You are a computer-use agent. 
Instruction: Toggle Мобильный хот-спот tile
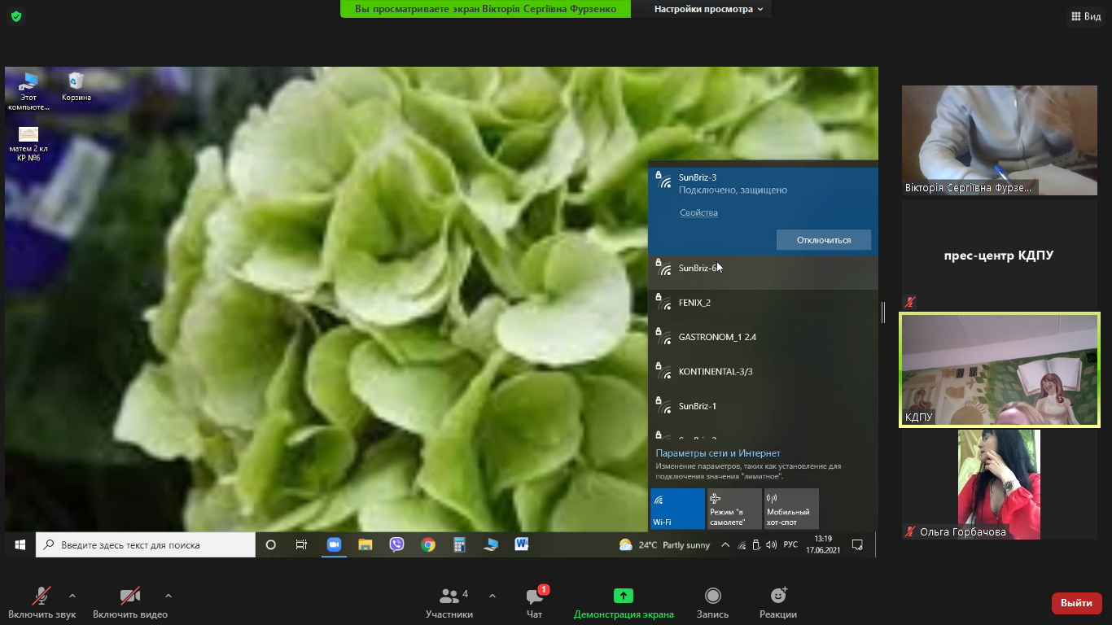pyautogui.click(x=791, y=509)
